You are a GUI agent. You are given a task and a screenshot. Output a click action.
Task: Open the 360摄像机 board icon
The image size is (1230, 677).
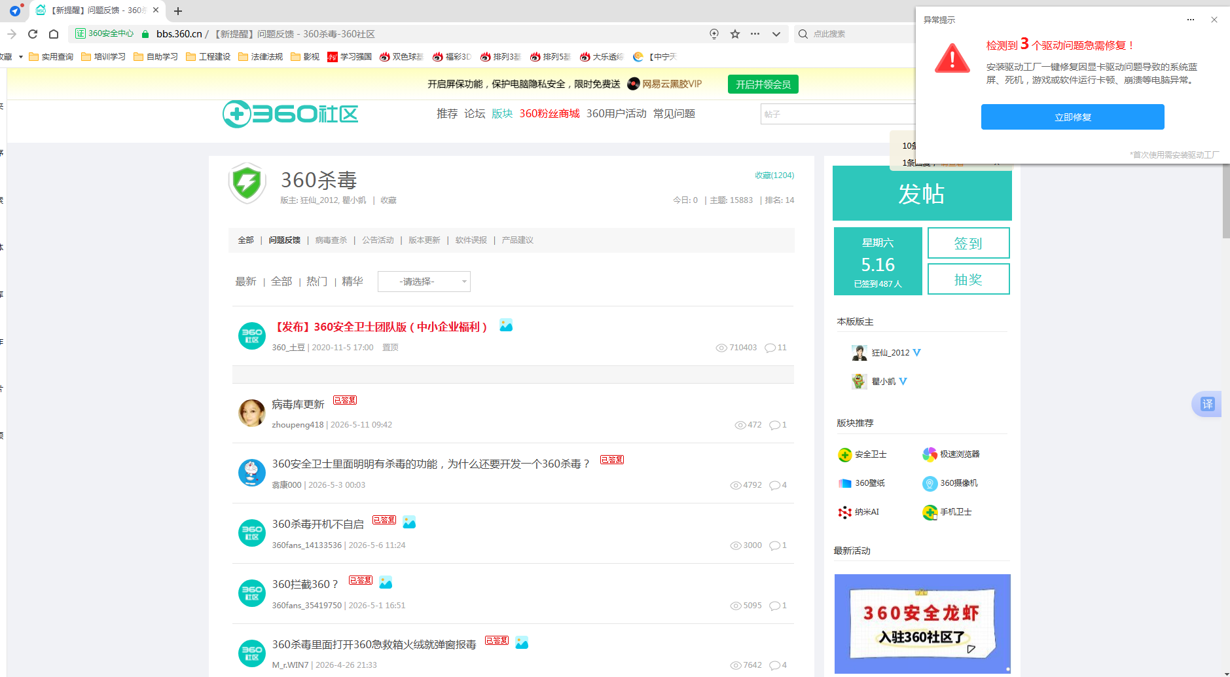[x=930, y=483]
